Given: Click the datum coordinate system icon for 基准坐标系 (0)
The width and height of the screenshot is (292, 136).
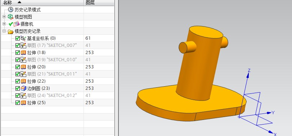Looking at the screenshot, I should (x=23, y=38).
